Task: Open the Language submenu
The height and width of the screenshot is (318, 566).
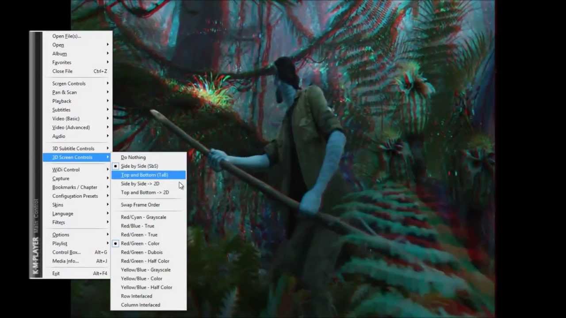Action: [x=77, y=214]
